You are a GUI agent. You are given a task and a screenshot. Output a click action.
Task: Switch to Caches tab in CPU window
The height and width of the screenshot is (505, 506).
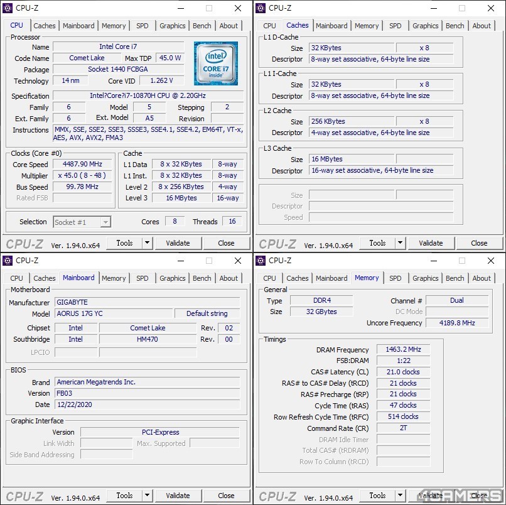[x=45, y=26]
